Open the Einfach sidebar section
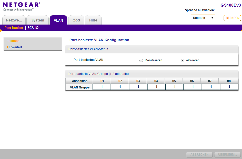The image size is (242, 159). point(14,41)
